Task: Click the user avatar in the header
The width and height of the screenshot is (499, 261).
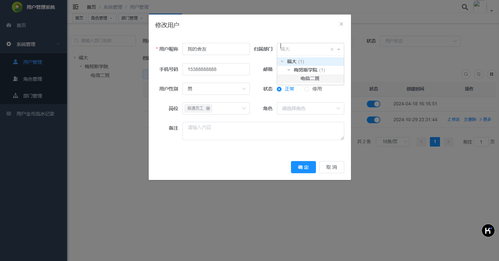Action: pos(480,6)
